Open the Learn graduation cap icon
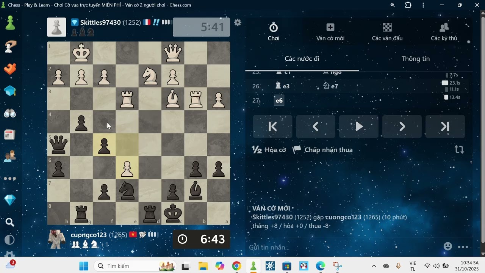The height and width of the screenshot is (273, 485). point(10,91)
